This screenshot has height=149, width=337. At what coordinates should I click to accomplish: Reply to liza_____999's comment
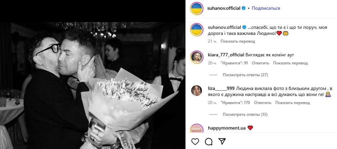(x=263, y=103)
